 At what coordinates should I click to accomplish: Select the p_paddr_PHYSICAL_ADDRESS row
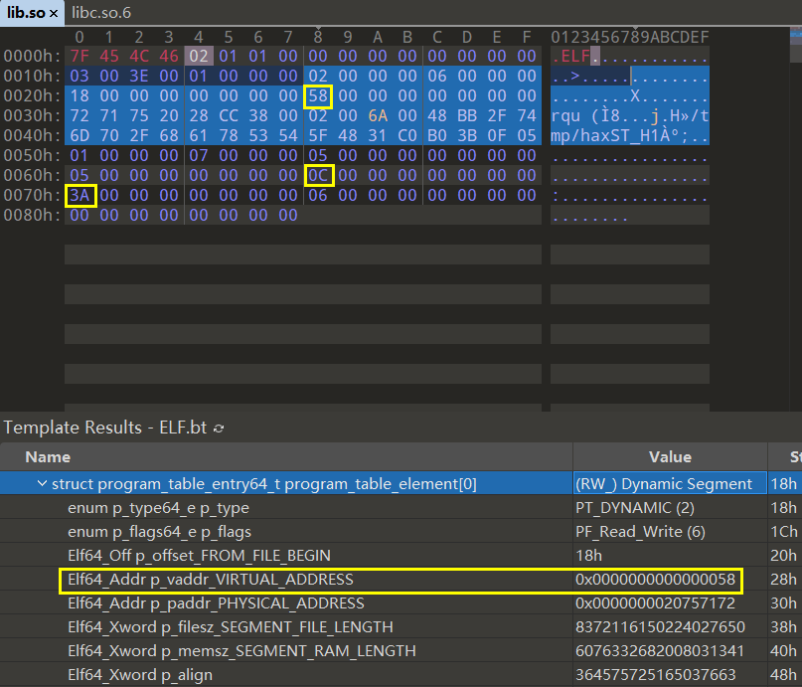pyautogui.click(x=216, y=603)
